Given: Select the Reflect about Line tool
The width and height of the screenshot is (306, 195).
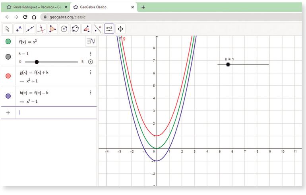Looking at the screenshot, I should pyautogui.click(x=98, y=29).
